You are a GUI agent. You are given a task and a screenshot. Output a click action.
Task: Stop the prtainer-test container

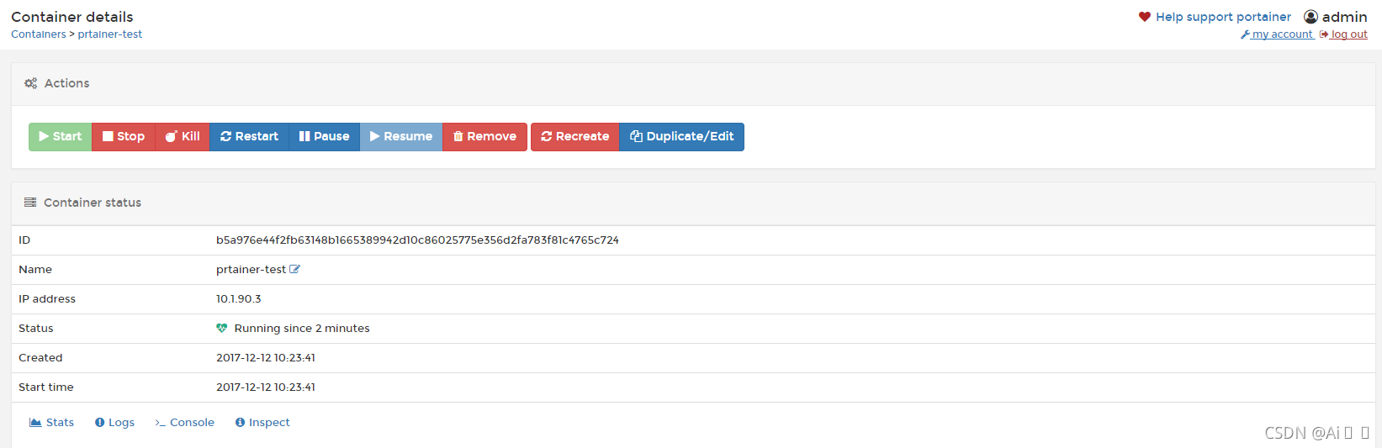(x=124, y=136)
